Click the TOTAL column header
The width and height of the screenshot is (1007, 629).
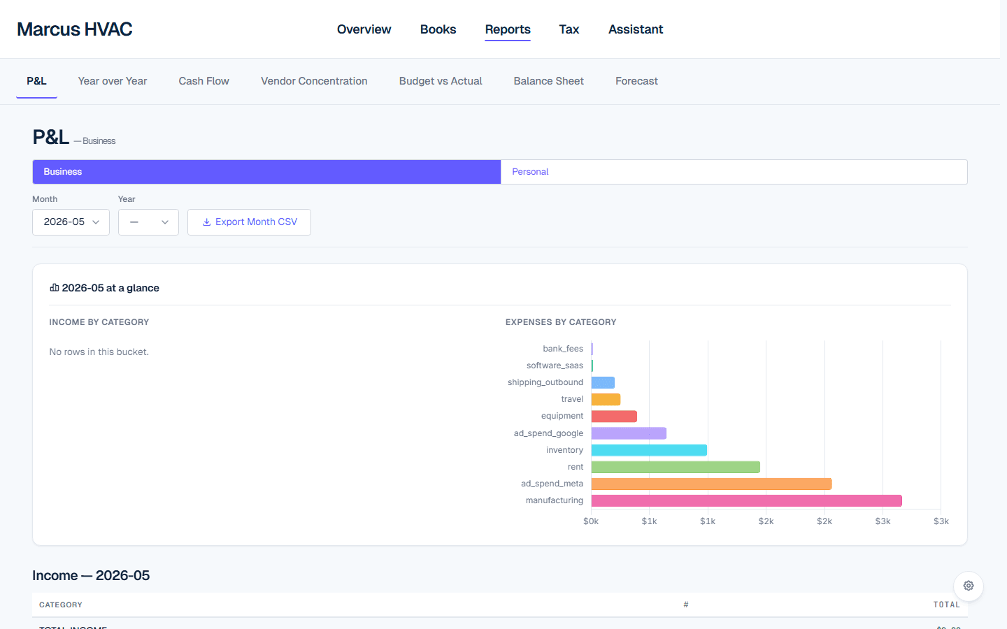[x=947, y=605]
